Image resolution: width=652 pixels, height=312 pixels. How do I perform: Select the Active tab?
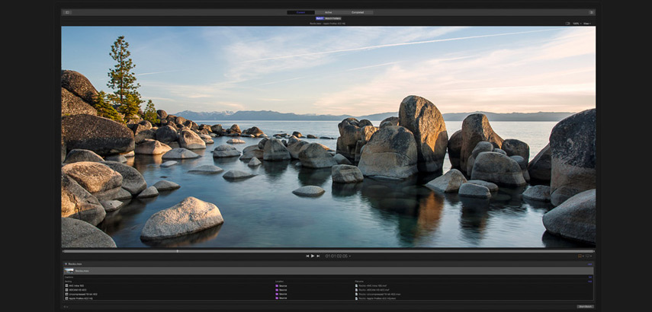[x=328, y=12]
